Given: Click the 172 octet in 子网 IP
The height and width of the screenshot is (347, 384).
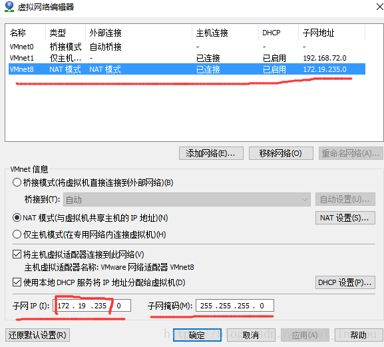Looking at the screenshot, I should (x=64, y=306).
